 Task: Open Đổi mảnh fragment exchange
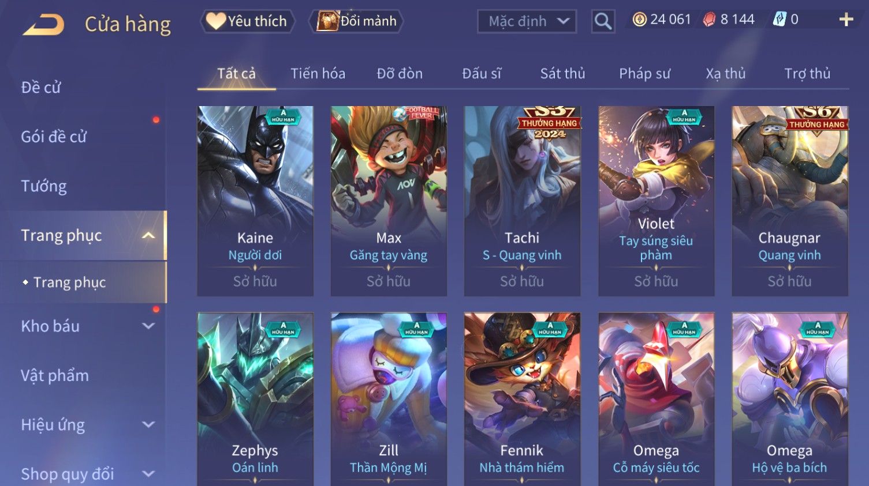click(x=356, y=21)
